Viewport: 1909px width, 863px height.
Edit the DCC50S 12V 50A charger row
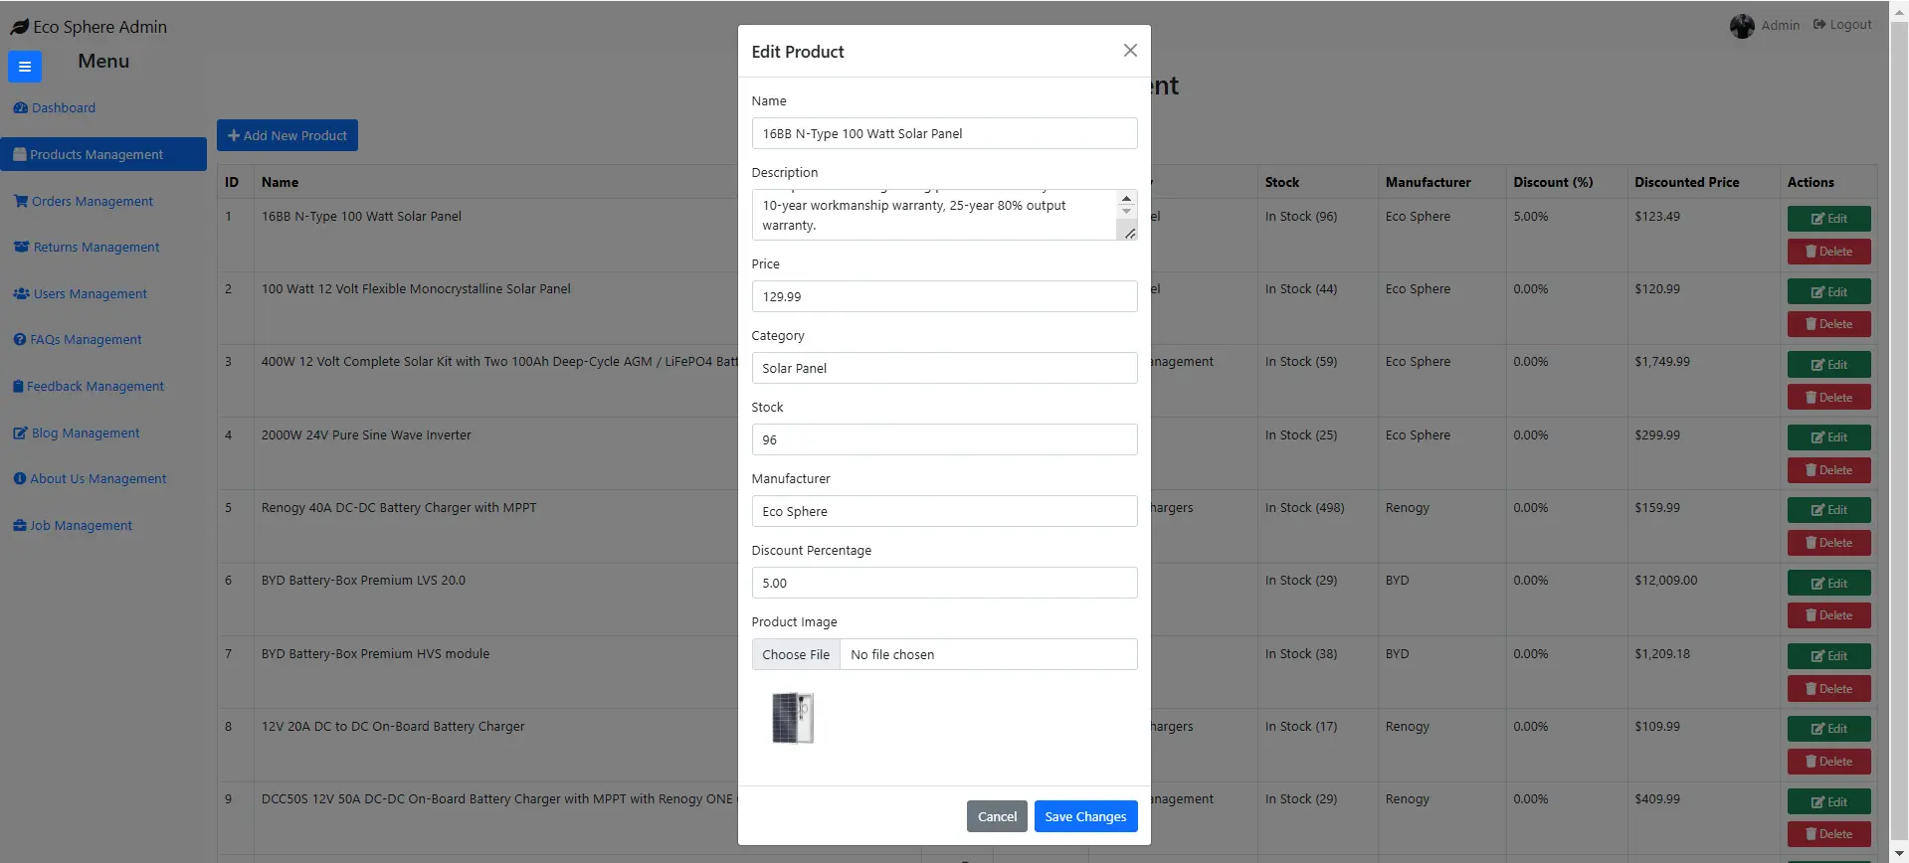[1828, 801]
